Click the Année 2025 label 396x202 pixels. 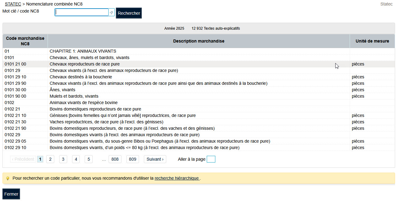coord(174,28)
